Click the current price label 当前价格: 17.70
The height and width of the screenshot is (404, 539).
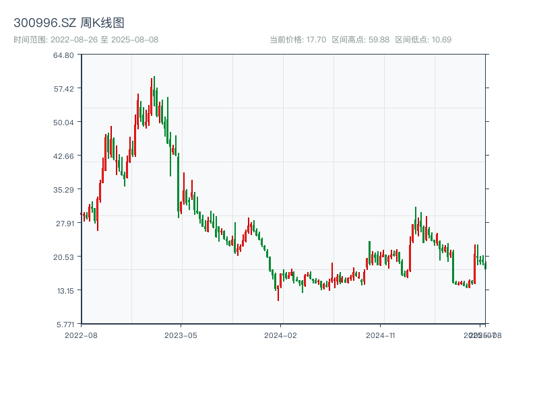(298, 40)
